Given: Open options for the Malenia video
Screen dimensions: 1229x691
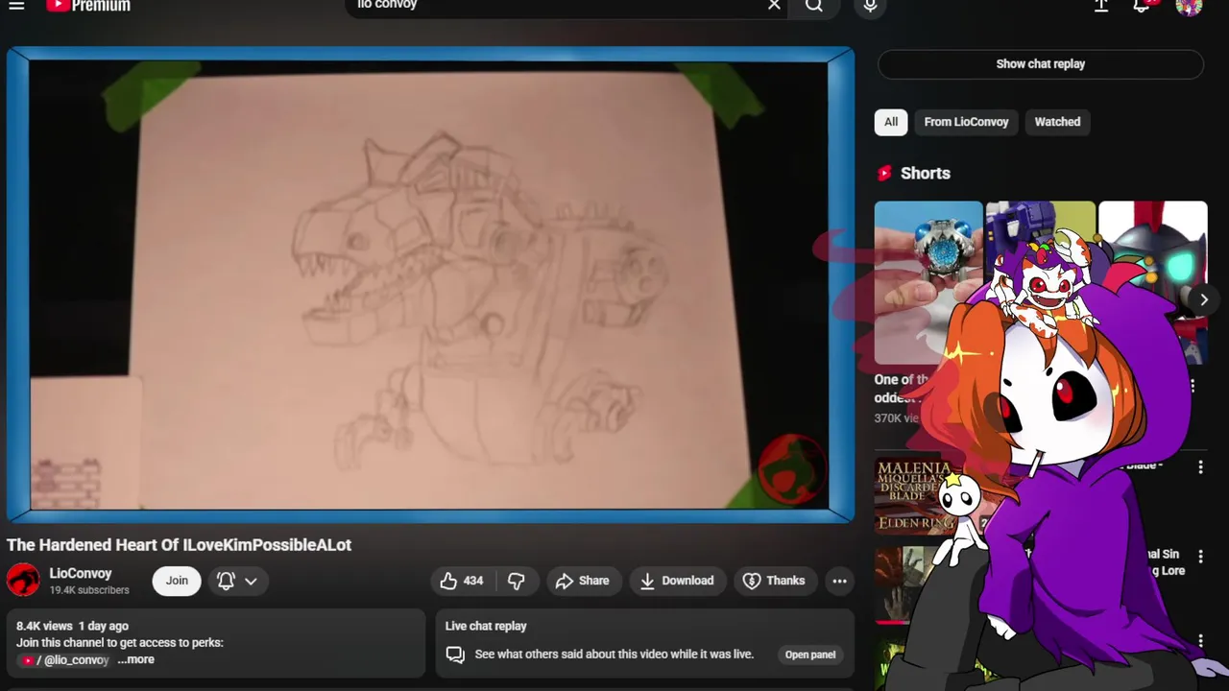Looking at the screenshot, I should (1200, 467).
